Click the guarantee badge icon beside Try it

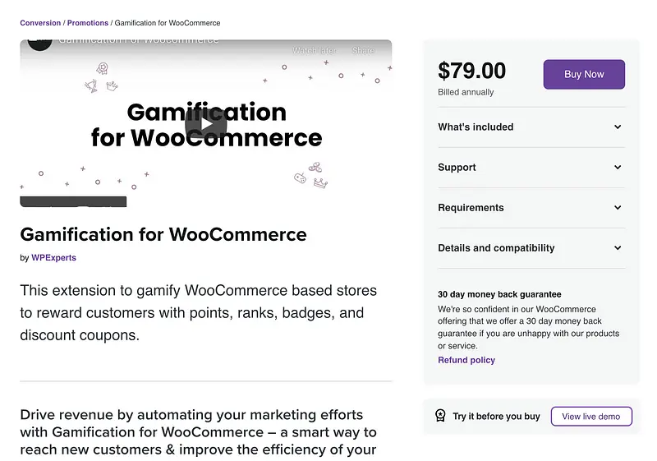pos(441,416)
